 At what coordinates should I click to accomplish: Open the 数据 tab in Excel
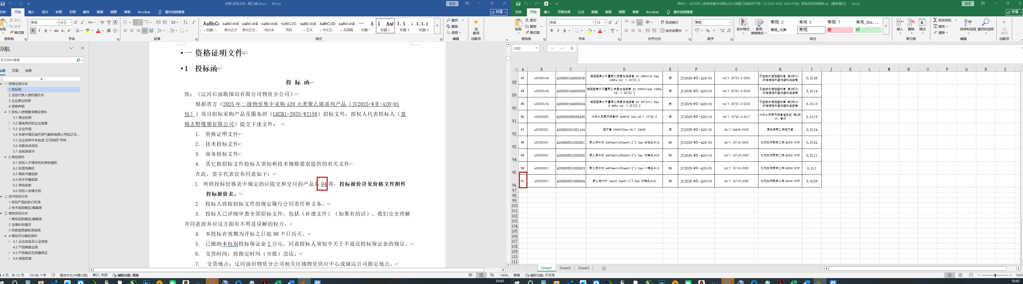[595, 12]
